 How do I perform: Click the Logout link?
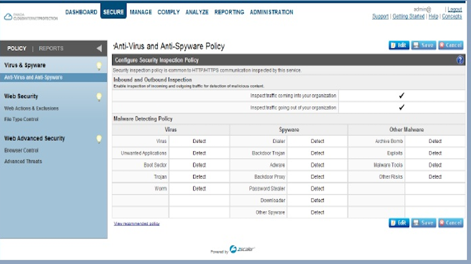click(455, 10)
